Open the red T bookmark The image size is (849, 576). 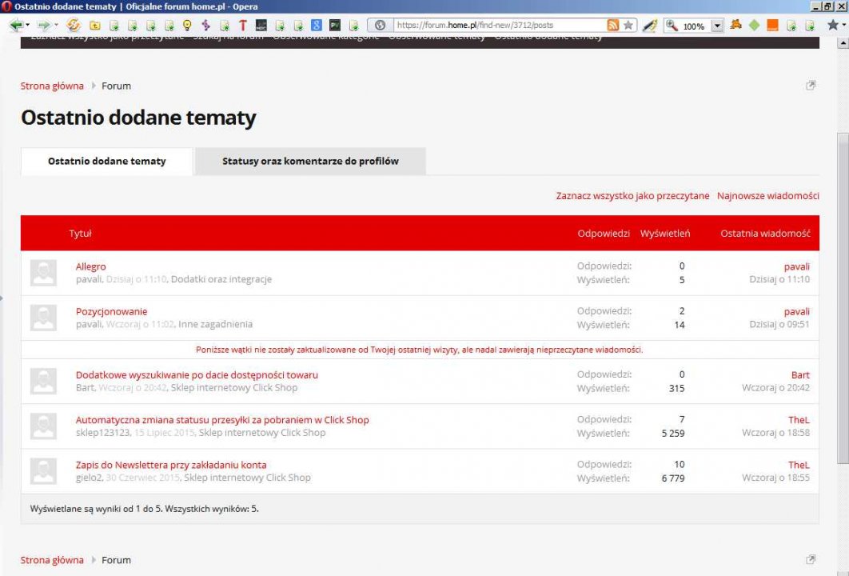[x=242, y=25]
